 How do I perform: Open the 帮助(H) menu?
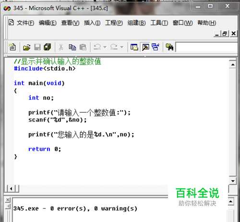click(x=207, y=23)
